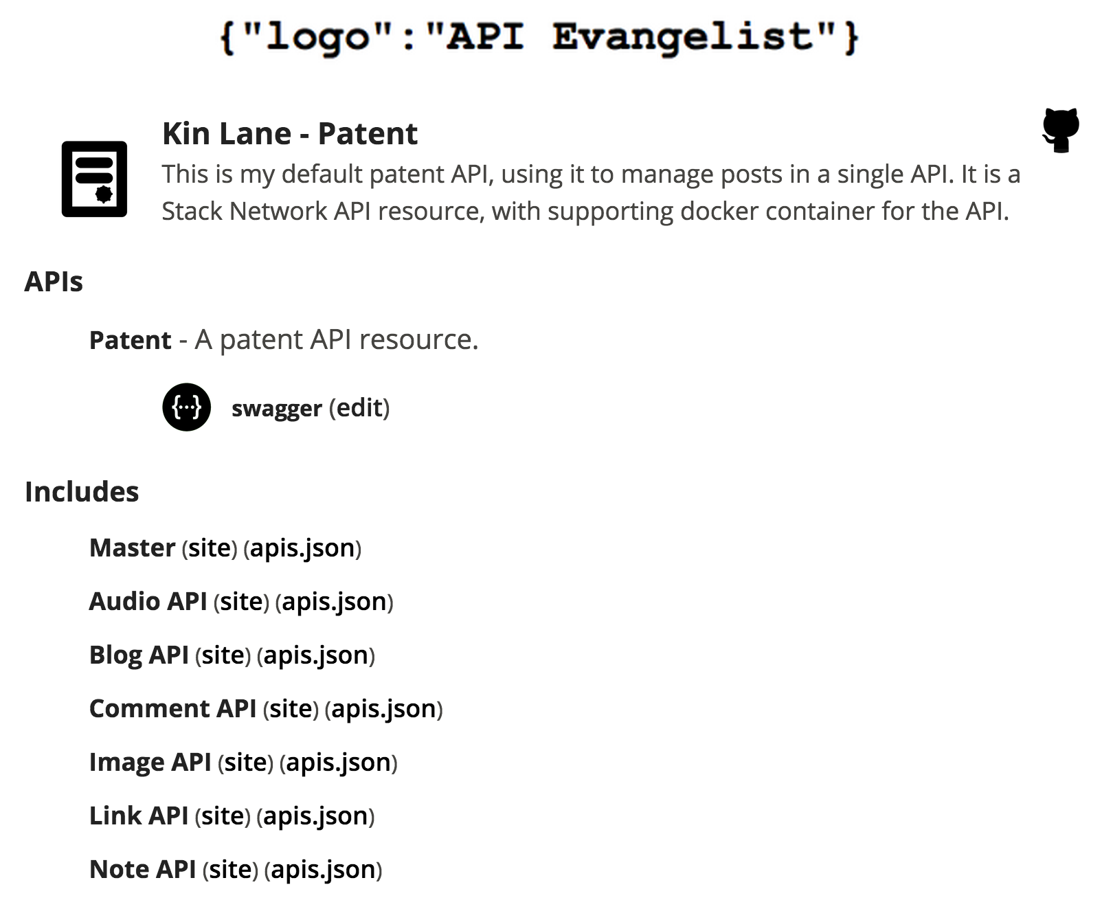
Task: Visit Note API site link
Action: (230, 870)
